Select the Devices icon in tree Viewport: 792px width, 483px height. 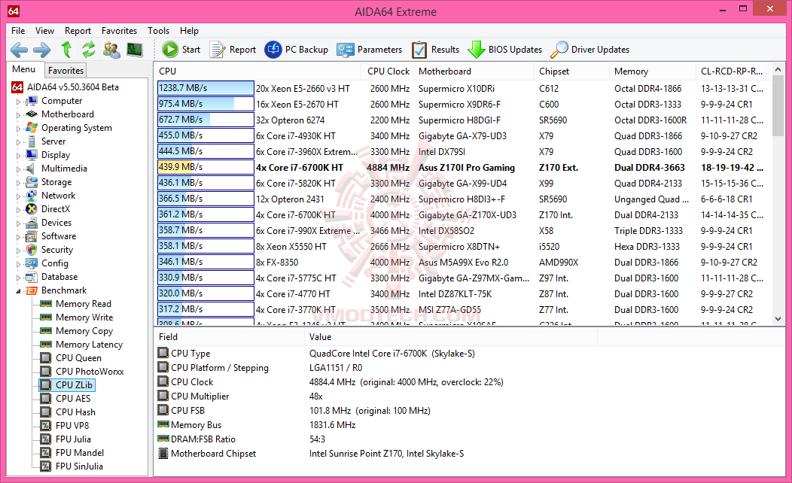click(32, 223)
